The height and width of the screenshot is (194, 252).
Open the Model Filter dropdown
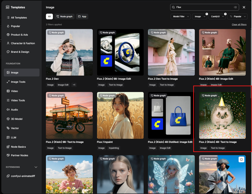pos(181,16)
